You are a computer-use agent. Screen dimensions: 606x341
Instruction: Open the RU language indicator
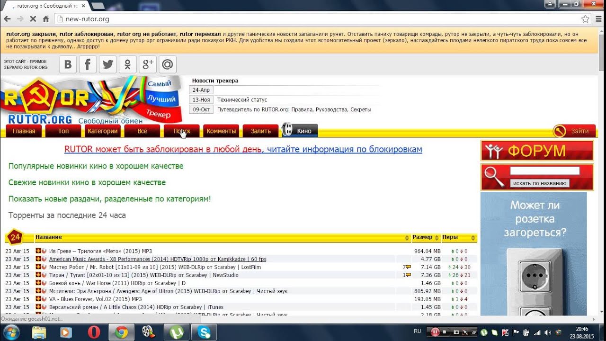tap(417, 332)
